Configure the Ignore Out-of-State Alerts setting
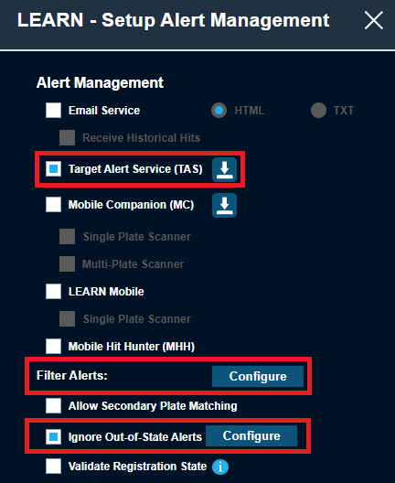Screen dimensions: 395x483 coord(251,435)
